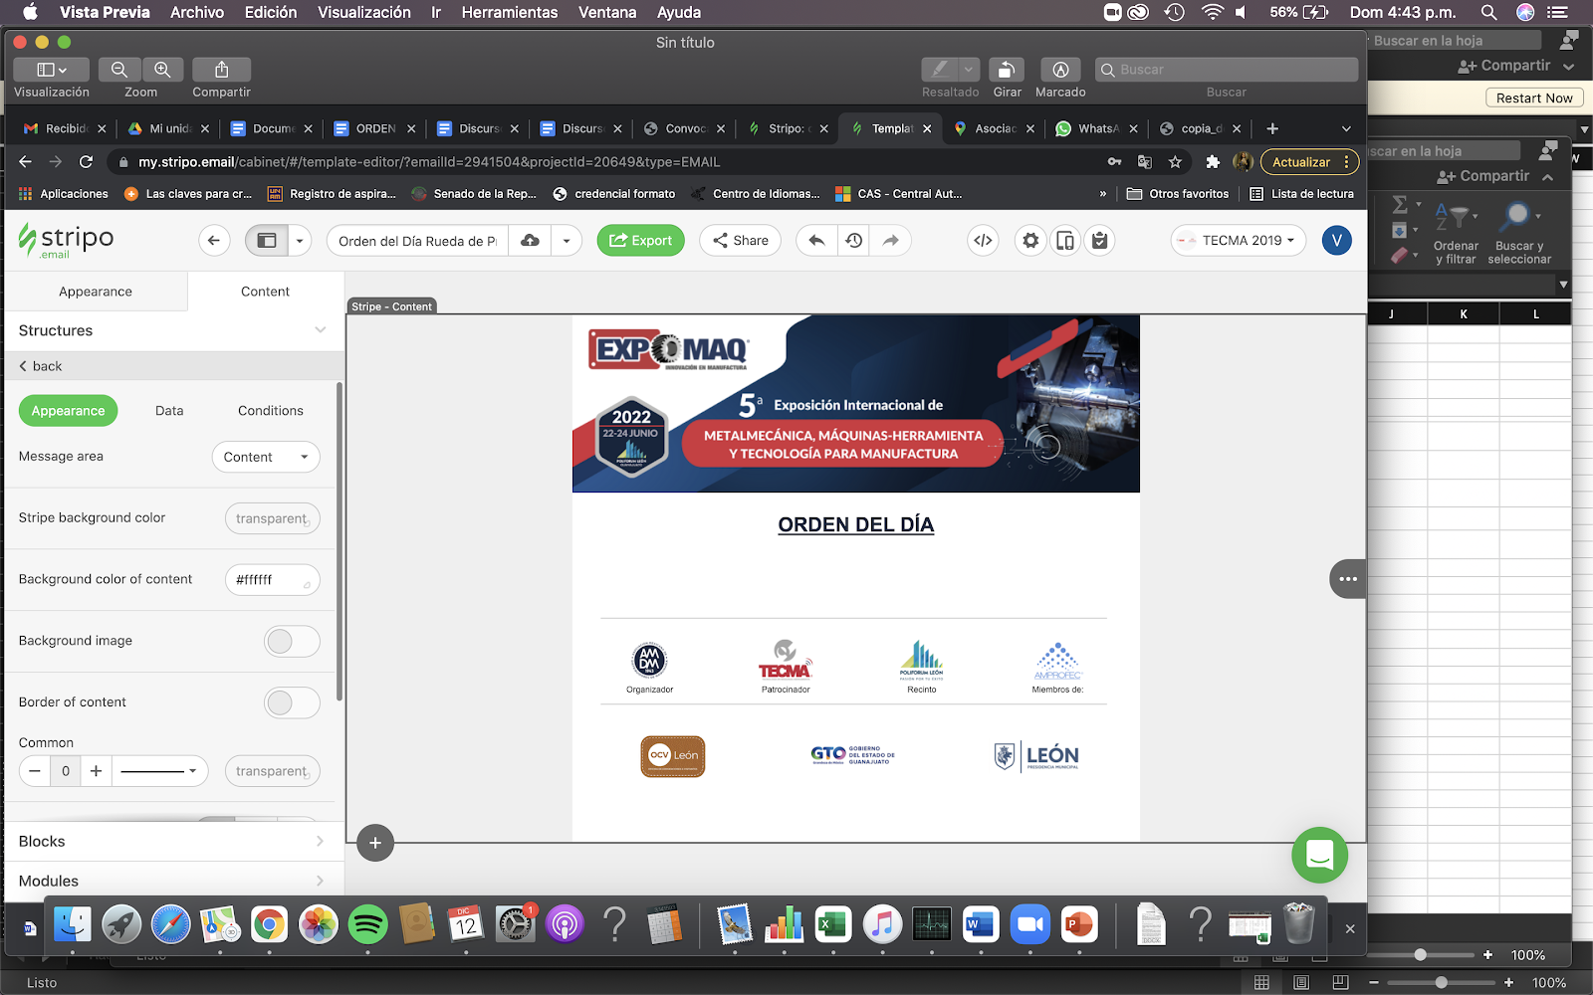
Task: Open a new browser tab
Action: pos(1271,128)
